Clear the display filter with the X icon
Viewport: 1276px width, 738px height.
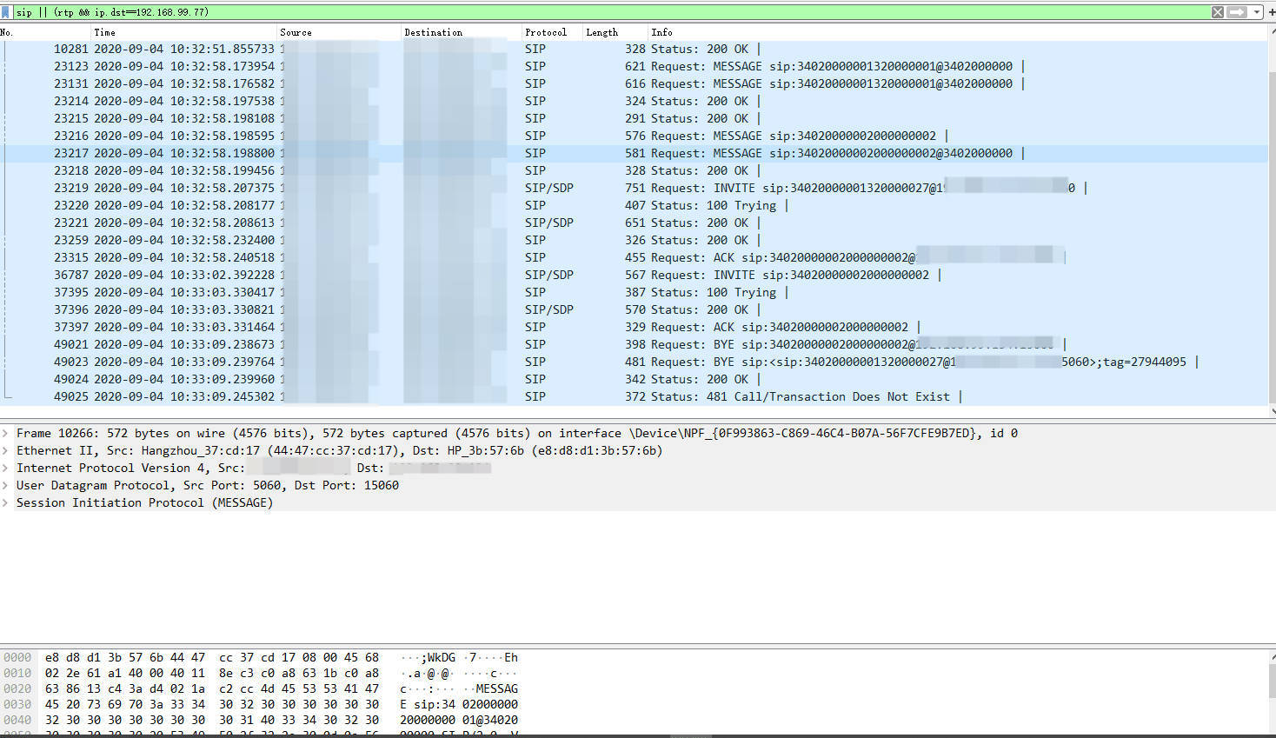click(1218, 12)
